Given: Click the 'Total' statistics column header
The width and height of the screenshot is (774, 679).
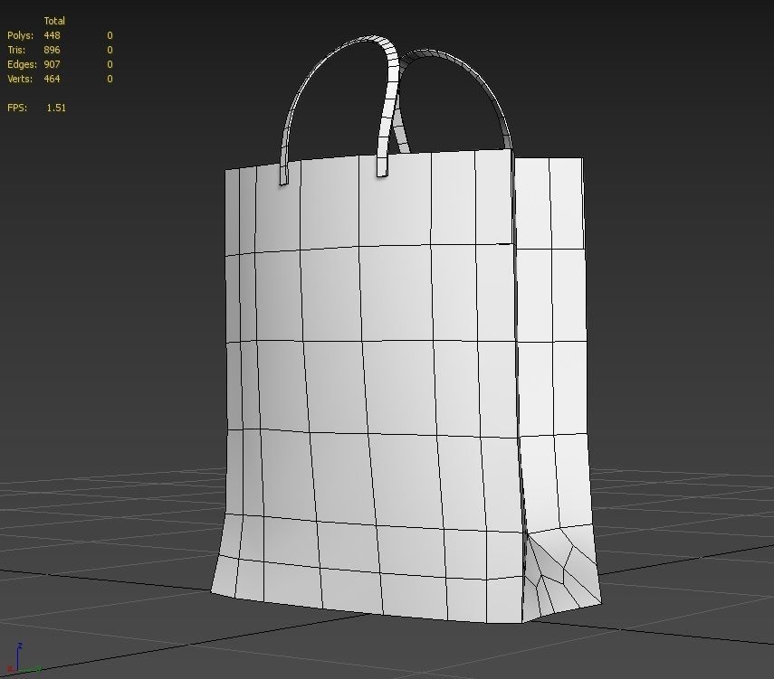Looking at the screenshot, I should click(x=54, y=21).
